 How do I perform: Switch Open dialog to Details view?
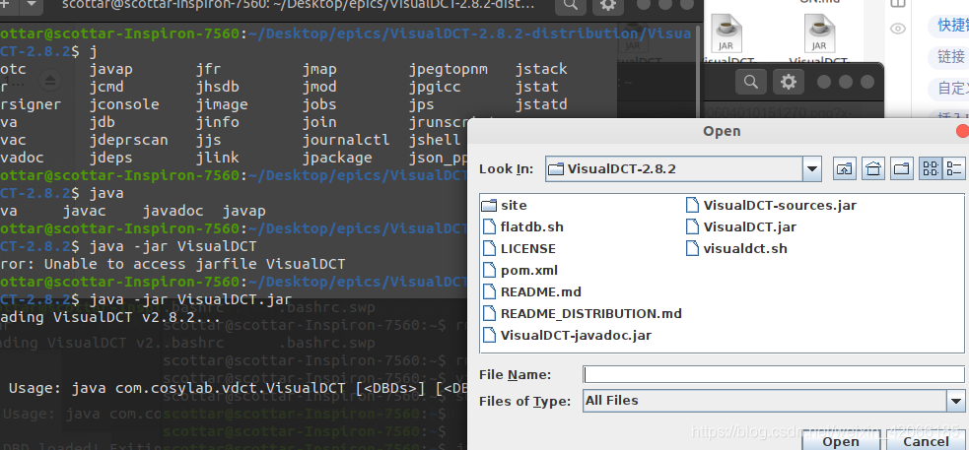(955, 168)
